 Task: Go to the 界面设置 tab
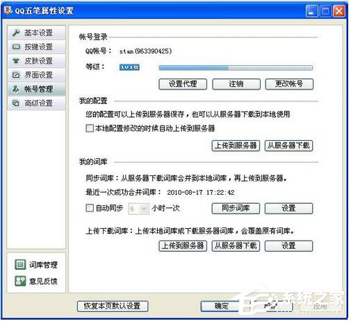point(36,75)
